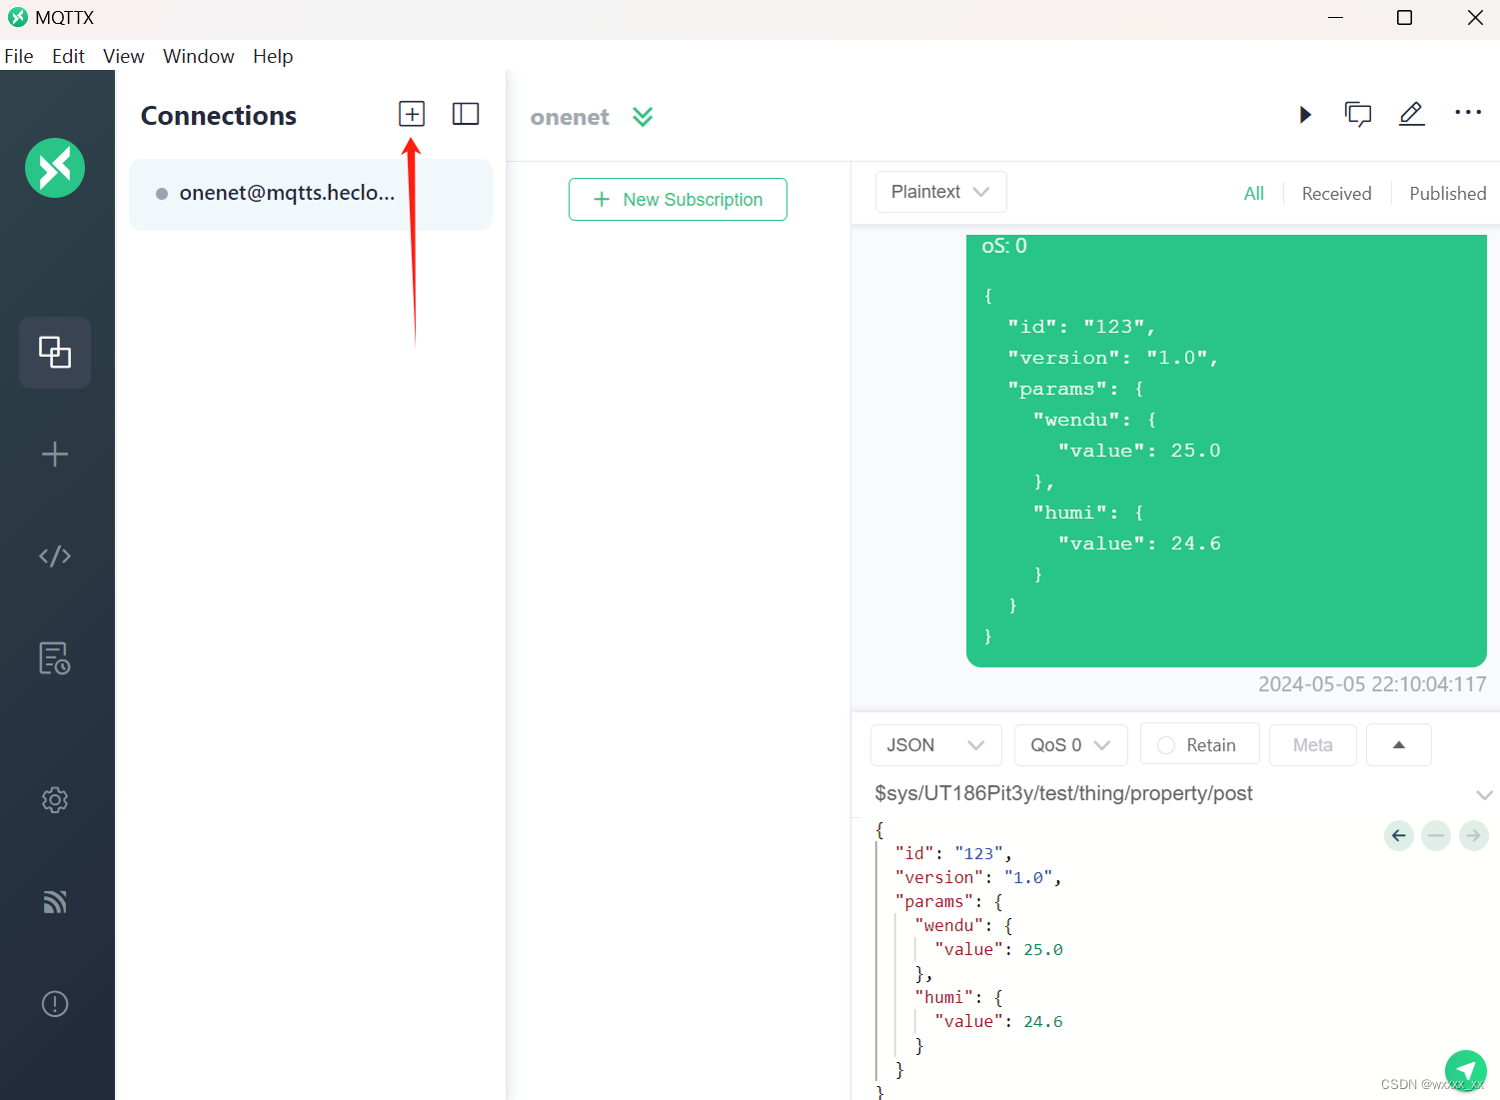
Task: Open the Plaintext format dropdown
Action: point(940,192)
